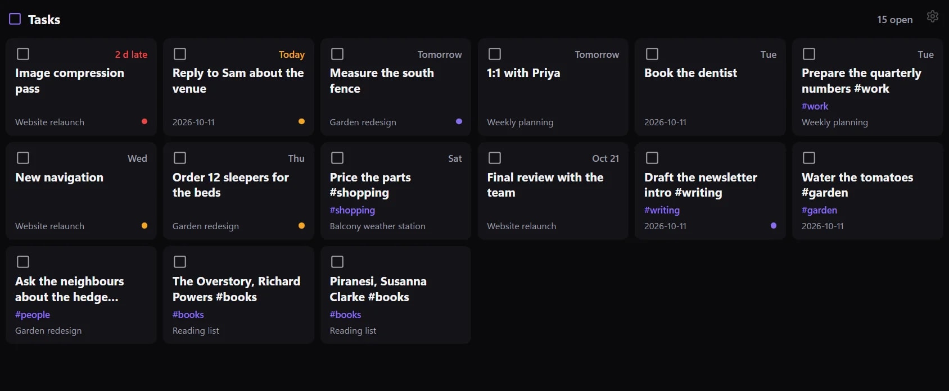Click the orange dot on New navigation card
The height and width of the screenshot is (391, 949).
pos(144,225)
